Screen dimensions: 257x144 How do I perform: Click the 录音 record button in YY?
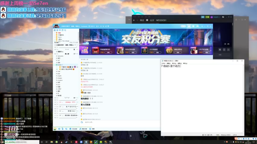tap(92, 129)
